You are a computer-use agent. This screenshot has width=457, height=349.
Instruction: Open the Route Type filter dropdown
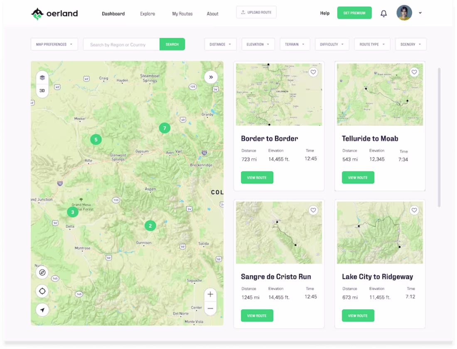[372, 44]
